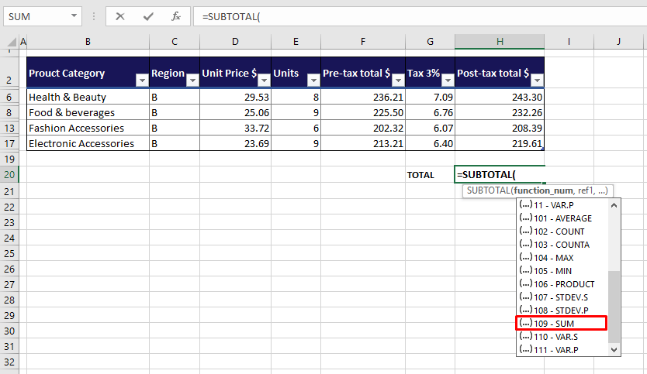Open Product Category filter dropdown
This screenshot has height=374, width=647.
pyautogui.click(x=141, y=80)
